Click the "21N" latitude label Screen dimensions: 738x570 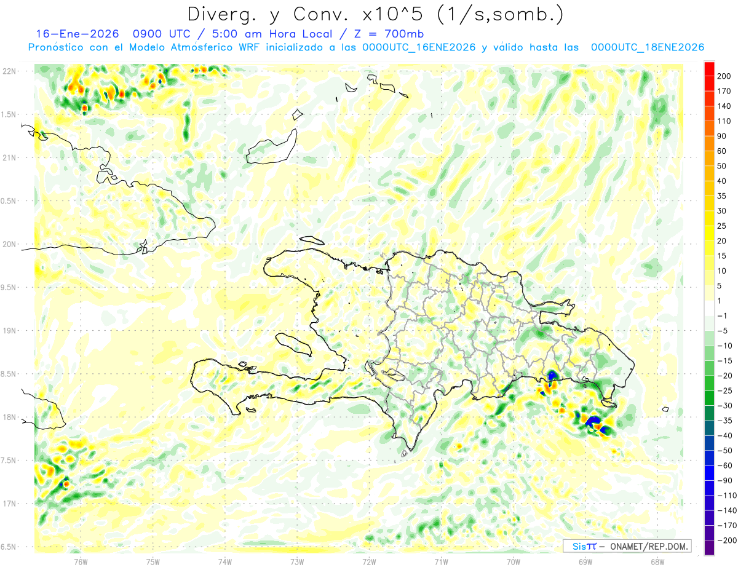(9, 157)
